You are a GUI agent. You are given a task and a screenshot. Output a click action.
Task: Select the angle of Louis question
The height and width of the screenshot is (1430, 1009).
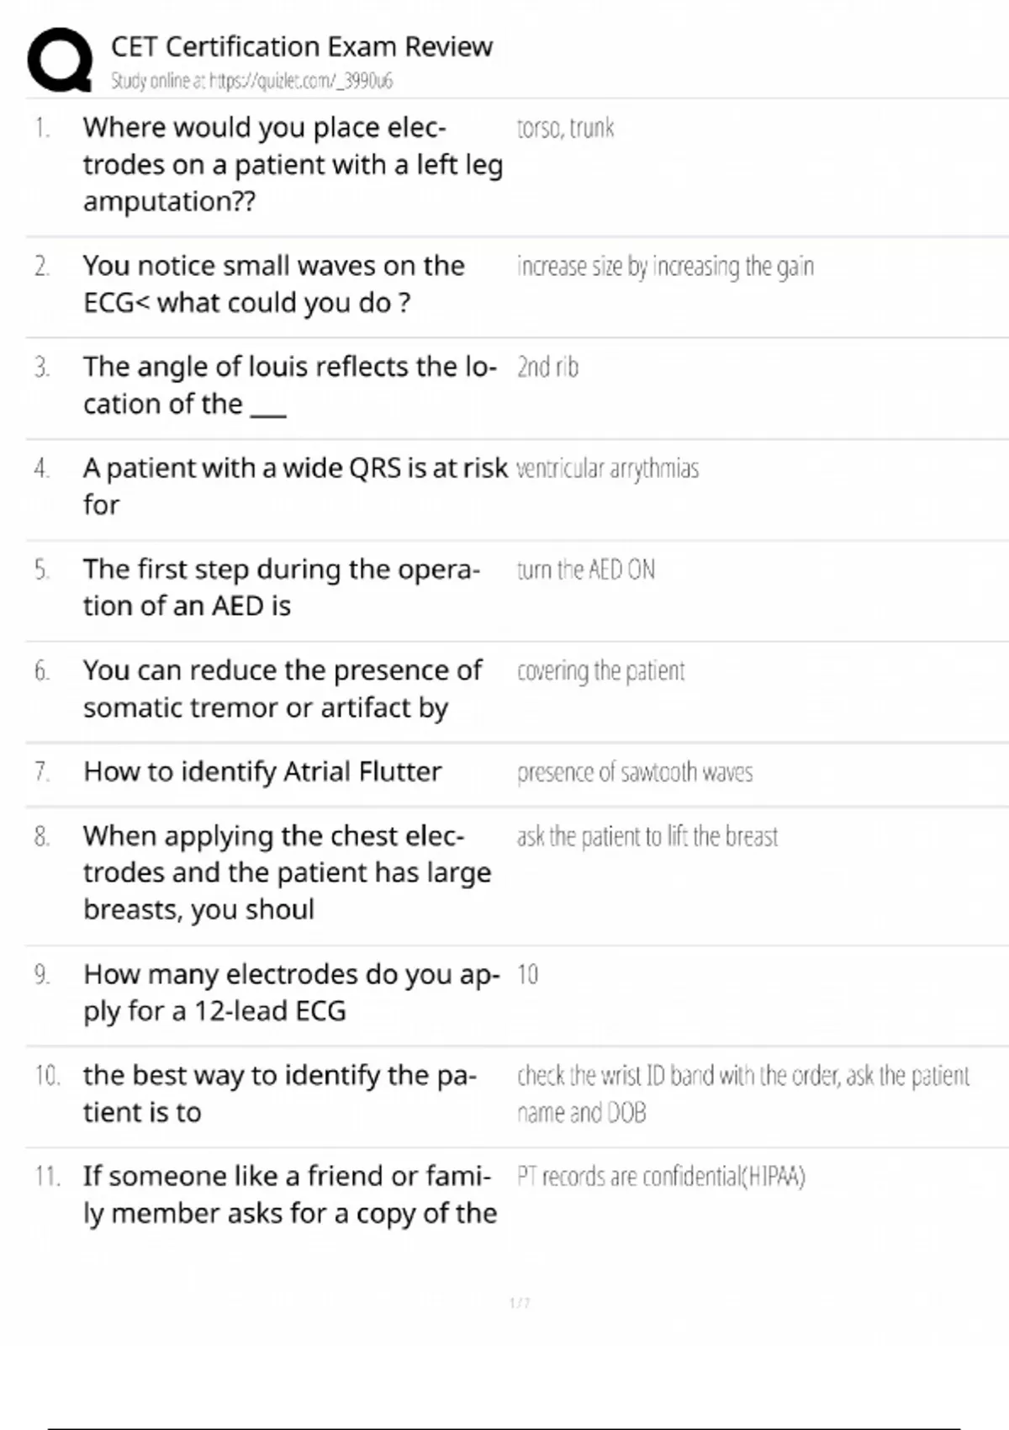(x=289, y=385)
